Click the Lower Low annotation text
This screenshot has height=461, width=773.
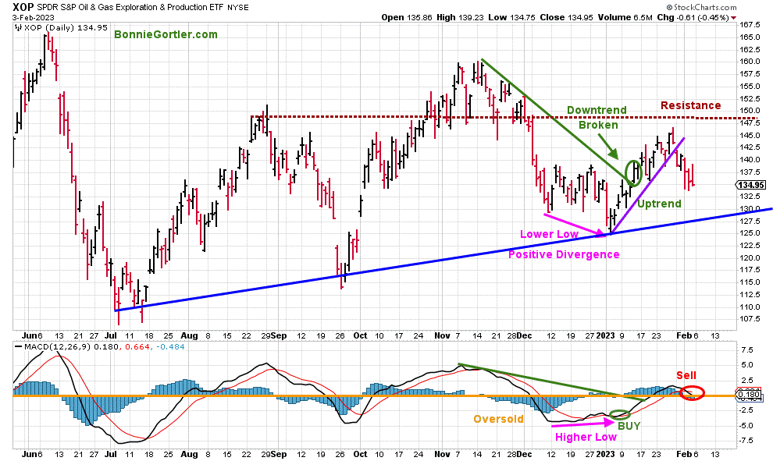point(549,235)
